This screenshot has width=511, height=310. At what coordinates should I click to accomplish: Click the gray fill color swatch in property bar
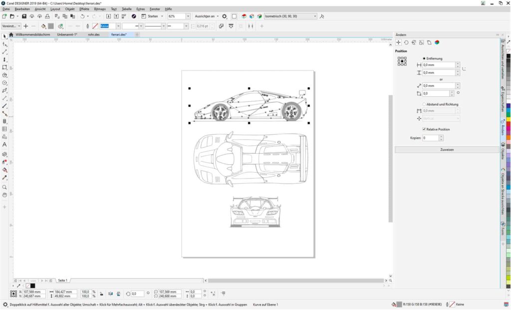pos(51,26)
